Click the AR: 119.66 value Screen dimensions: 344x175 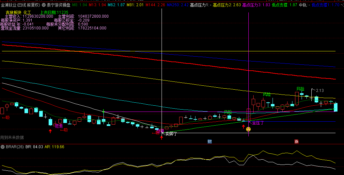(x=55, y=147)
